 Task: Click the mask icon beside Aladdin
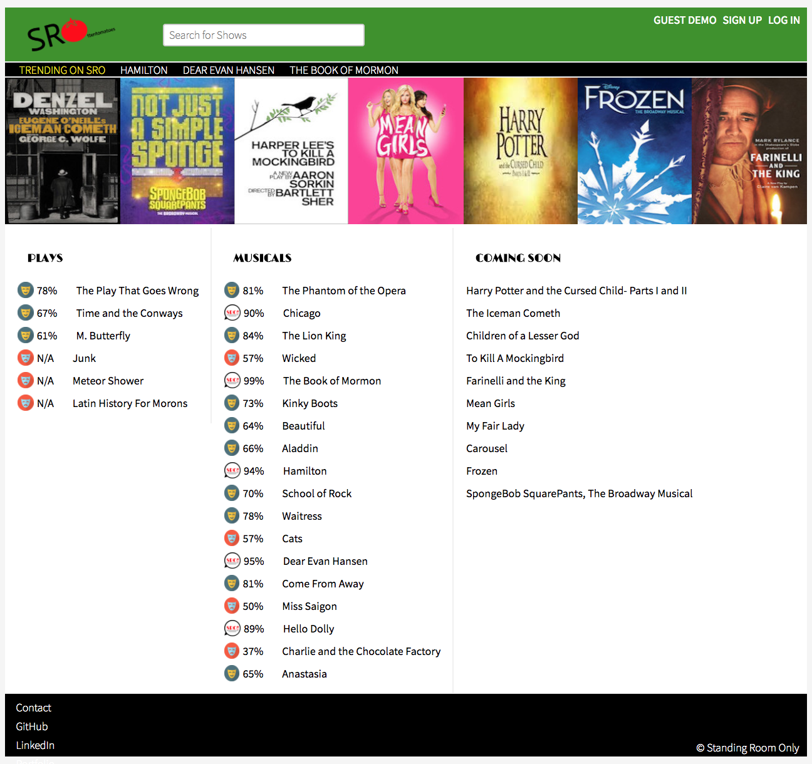pos(232,448)
